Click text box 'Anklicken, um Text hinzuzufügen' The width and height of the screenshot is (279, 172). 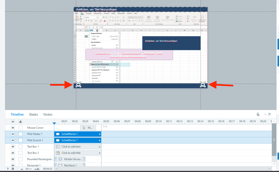pos(161,41)
